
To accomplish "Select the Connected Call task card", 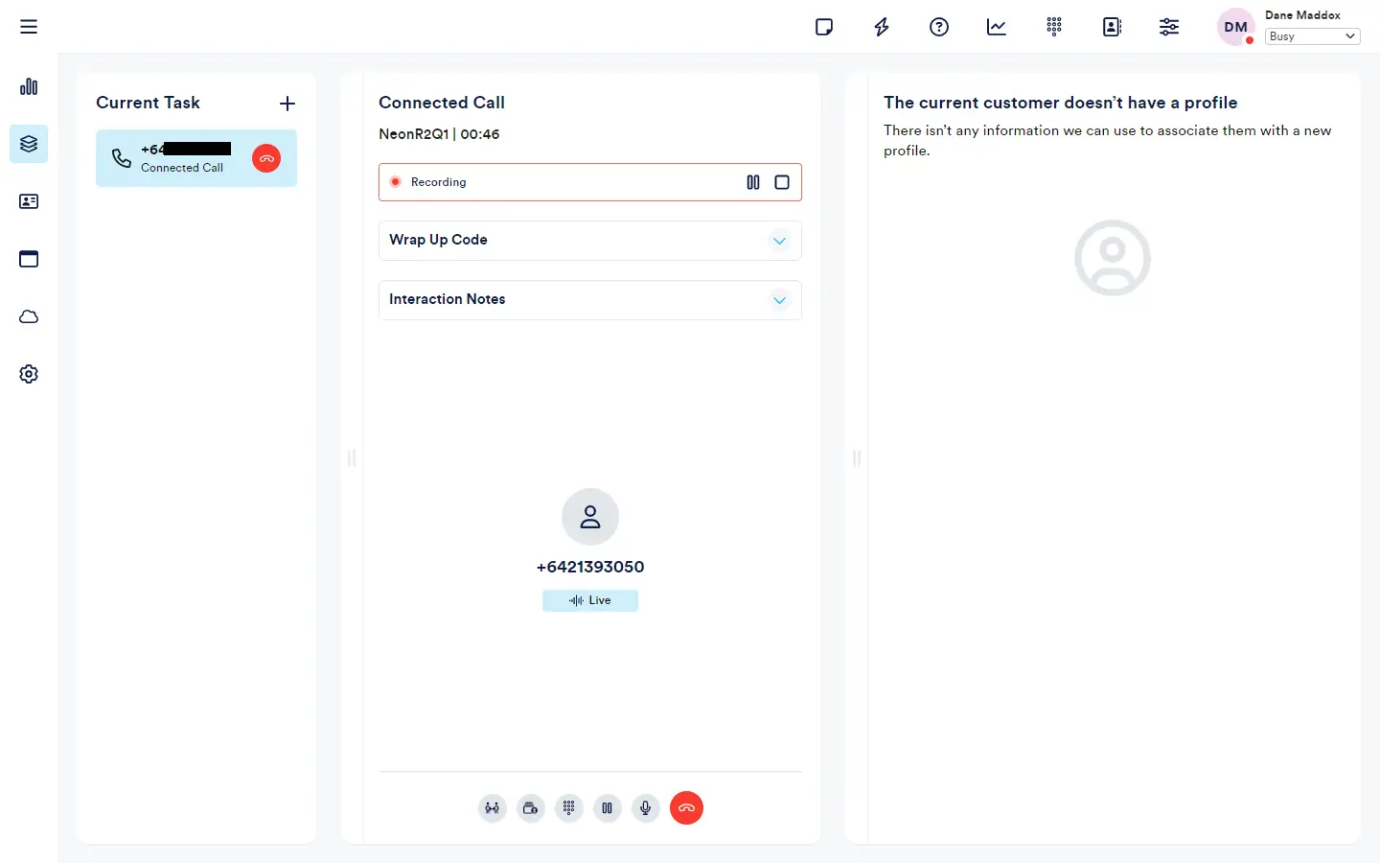I will (182, 158).
